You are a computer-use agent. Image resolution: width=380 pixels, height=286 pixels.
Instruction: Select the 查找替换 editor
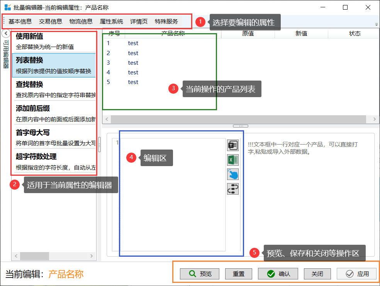coord(54,89)
